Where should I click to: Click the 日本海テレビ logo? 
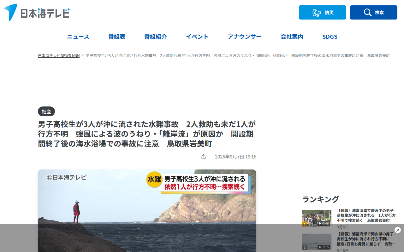37,13
